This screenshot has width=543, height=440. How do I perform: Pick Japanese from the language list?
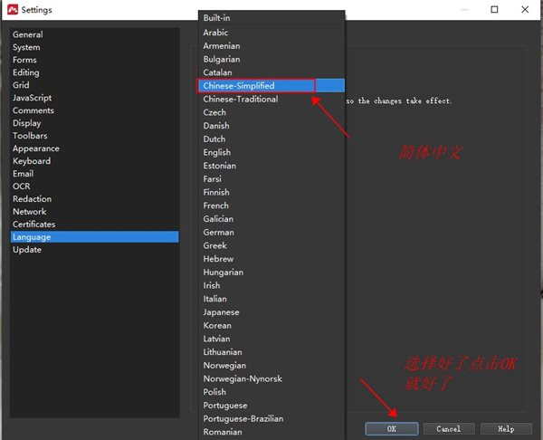(x=222, y=312)
